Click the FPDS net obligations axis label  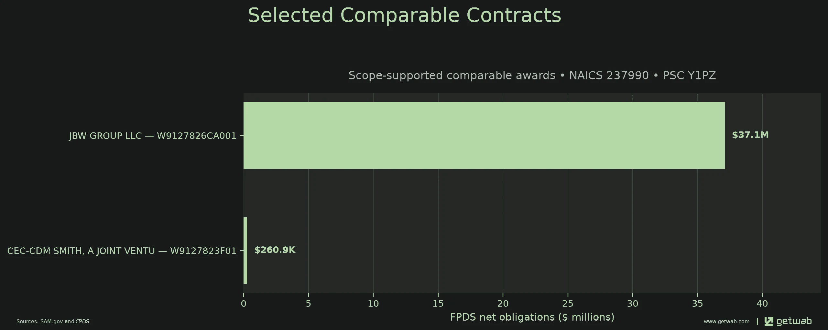point(532,317)
